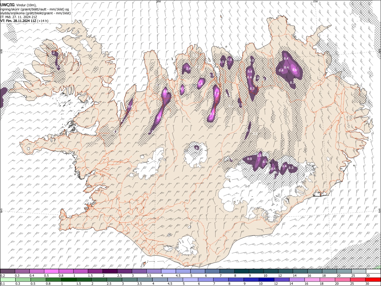Image resolution: width=381 pixels, height=286 pixels.
Task: Pick the upper legend swatch starting at 7
Action: click(227, 271)
